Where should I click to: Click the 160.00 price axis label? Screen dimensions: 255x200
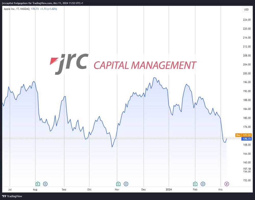click(x=247, y=162)
